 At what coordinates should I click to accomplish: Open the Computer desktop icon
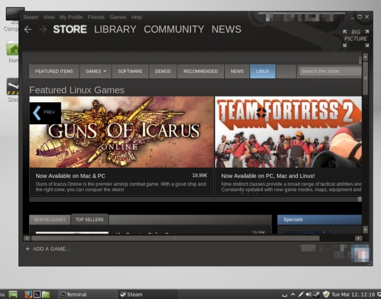pyautogui.click(x=11, y=19)
